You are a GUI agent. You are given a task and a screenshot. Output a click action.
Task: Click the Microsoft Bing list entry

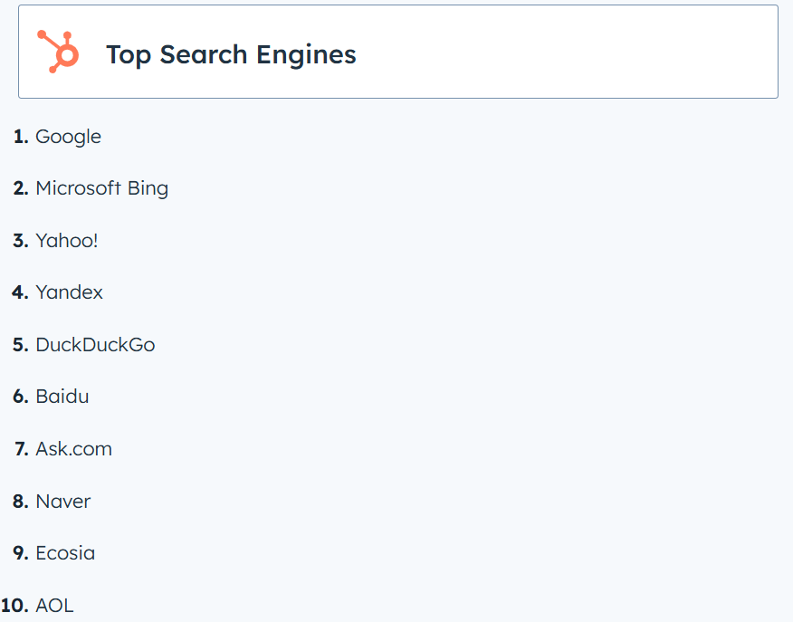(x=101, y=188)
